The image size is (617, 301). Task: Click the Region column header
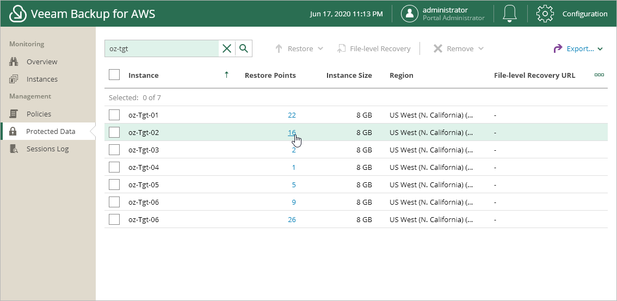pos(402,75)
